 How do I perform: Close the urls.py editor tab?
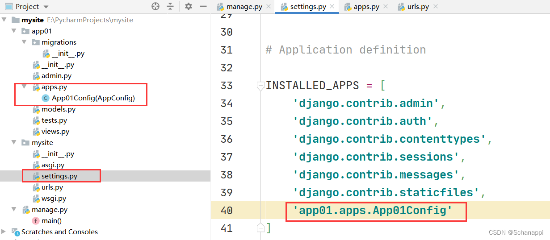(436, 7)
